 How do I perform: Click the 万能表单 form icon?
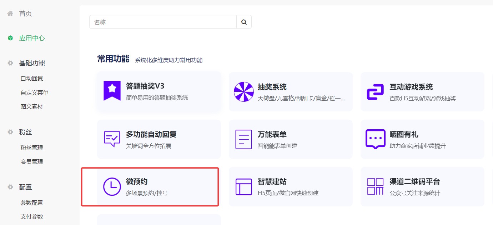tap(243, 139)
